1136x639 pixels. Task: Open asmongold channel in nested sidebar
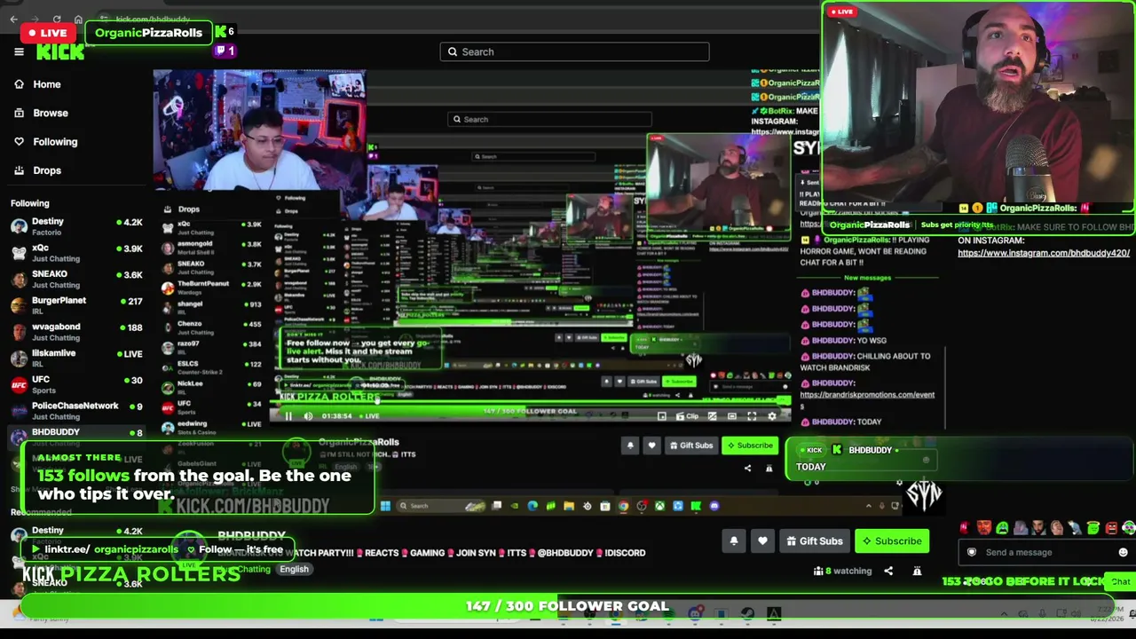click(213, 246)
